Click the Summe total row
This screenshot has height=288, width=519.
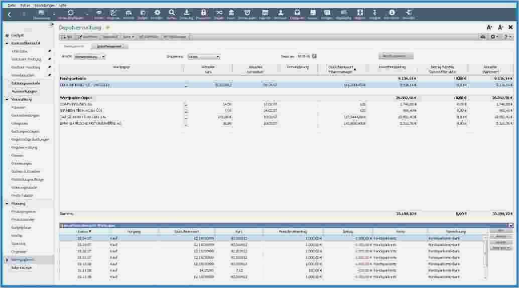coord(286,214)
